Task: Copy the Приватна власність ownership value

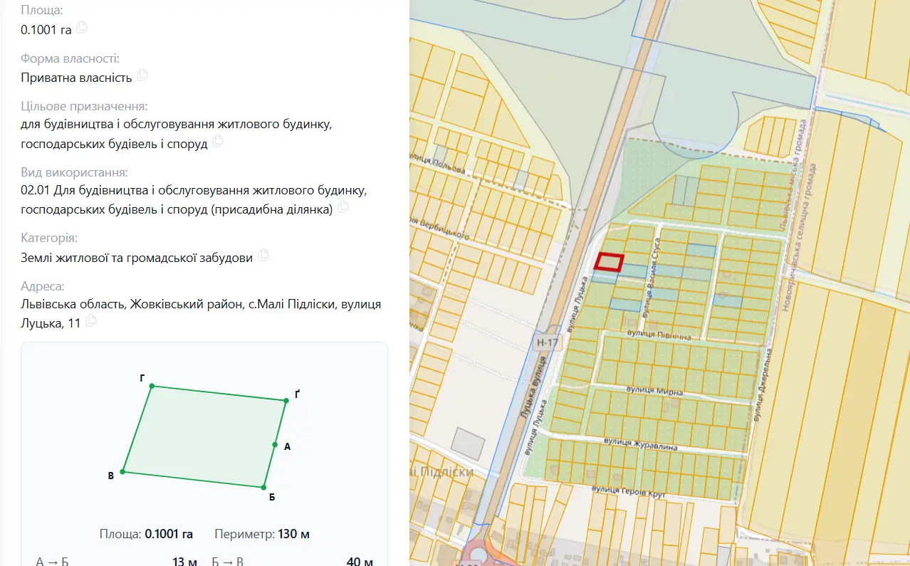Action: 142,75
